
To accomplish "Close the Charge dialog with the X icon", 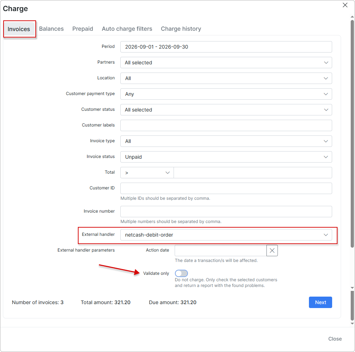I will 345,5.
